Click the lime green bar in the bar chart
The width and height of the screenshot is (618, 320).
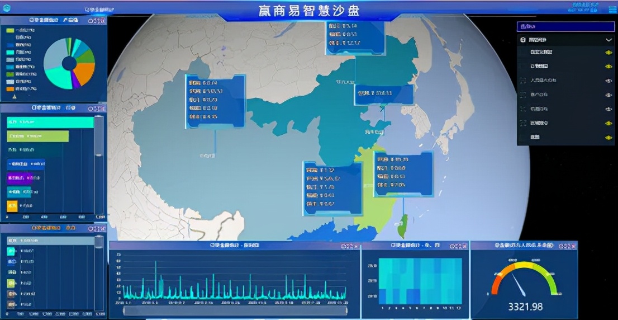(x=37, y=137)
